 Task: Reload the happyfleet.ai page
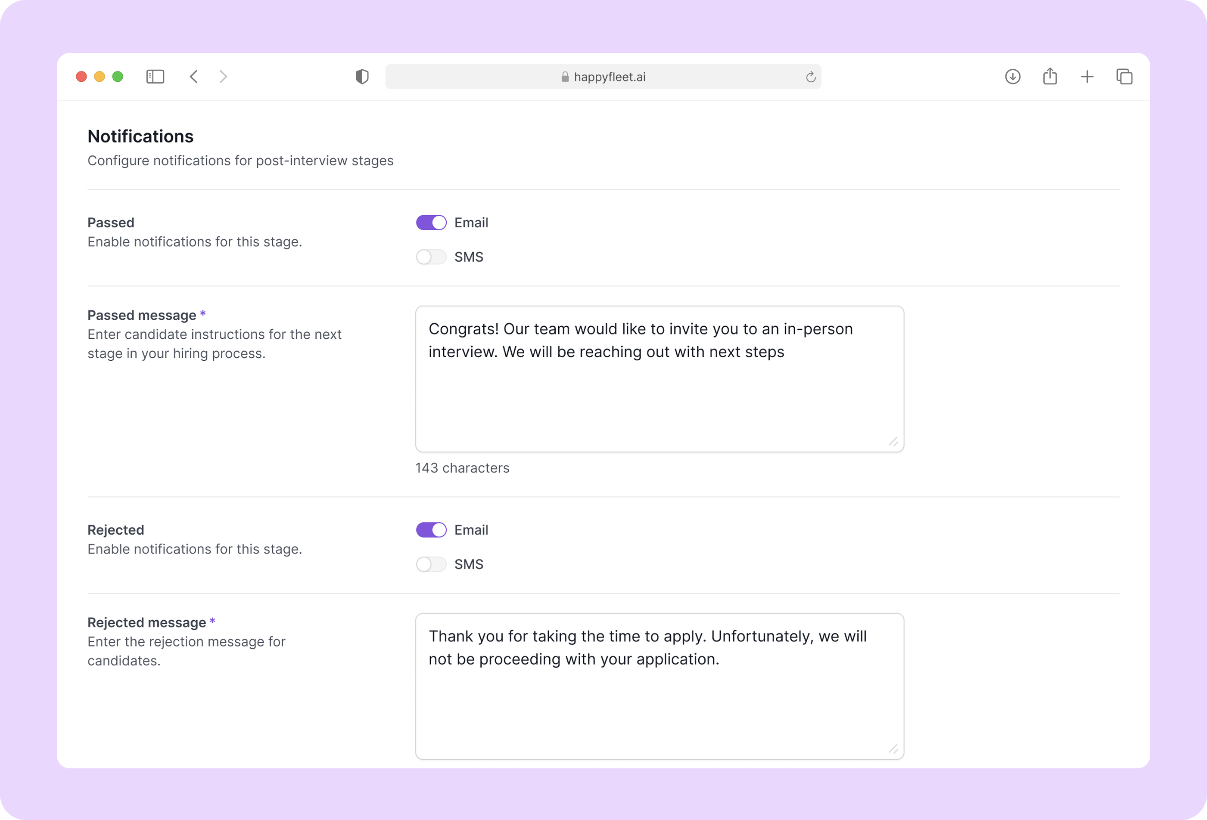[810, 76]
